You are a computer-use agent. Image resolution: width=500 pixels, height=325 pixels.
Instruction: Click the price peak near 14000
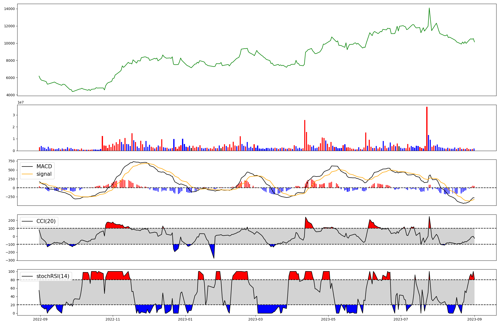click(x=429, y=8)
